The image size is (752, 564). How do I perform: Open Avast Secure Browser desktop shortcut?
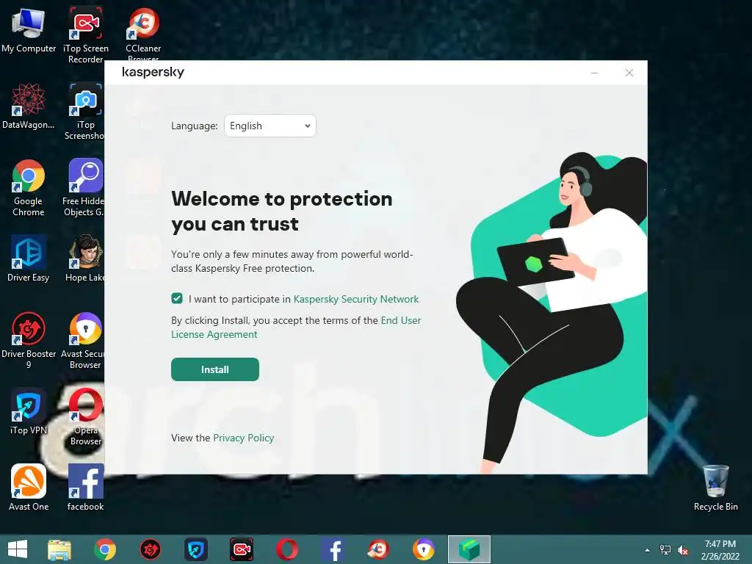(84, 339)
